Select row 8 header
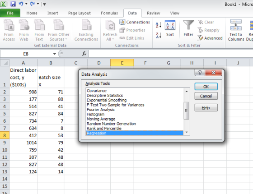 [x=5, y=135]
